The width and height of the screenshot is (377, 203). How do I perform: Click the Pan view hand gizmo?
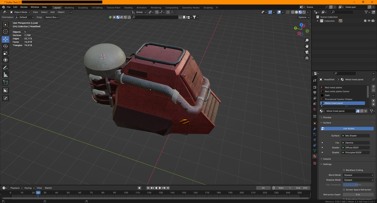pos(307,46)
